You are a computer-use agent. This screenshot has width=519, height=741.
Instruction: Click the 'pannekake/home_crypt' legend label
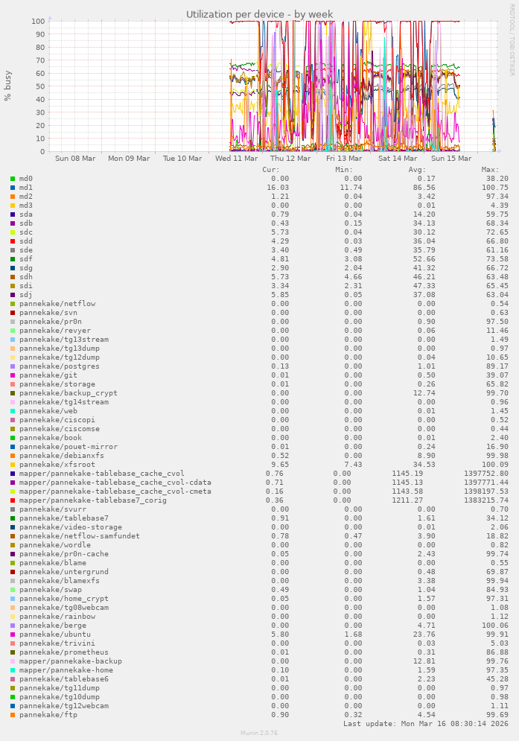[64, 599]
